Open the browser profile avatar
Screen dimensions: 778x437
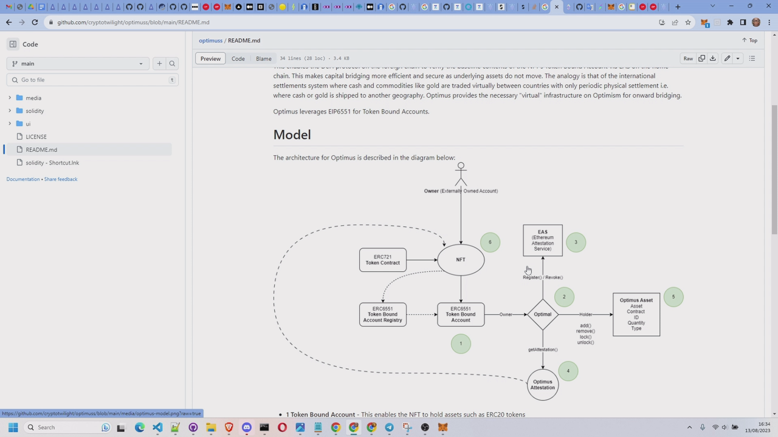click(x=756, y=22)
